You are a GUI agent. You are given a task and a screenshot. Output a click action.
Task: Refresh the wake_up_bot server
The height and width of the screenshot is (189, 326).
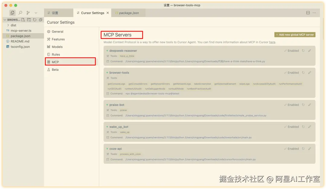pyautogui.click(x=303, y=127)
